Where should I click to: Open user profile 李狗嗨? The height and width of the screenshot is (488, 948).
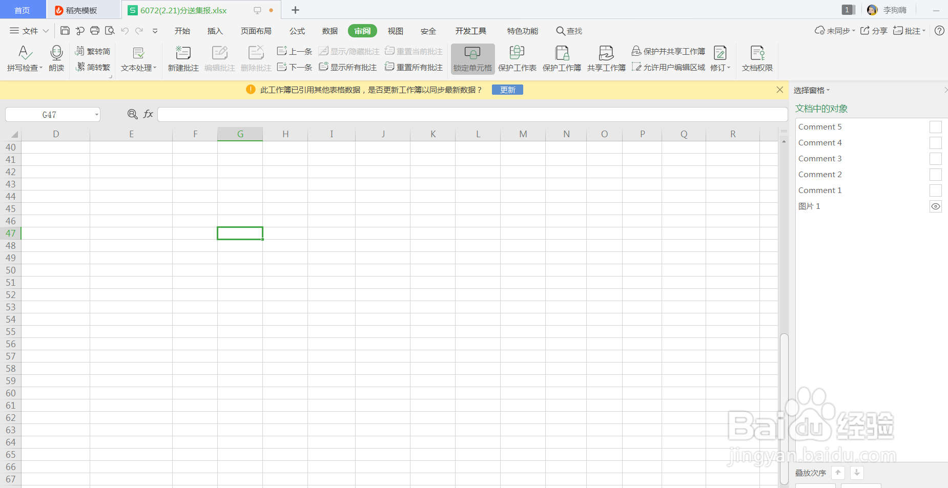(887, 10)
